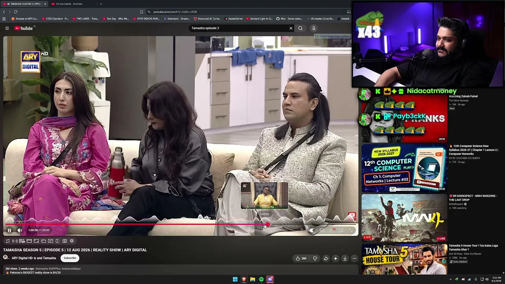Dislike the Tamasha video
Viewport: 505px width, 284px height.
click(315, 259)
